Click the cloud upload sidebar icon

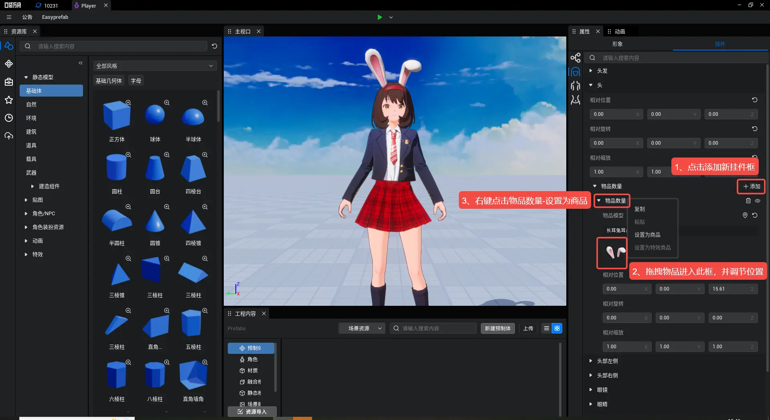(x=9, y=136)
